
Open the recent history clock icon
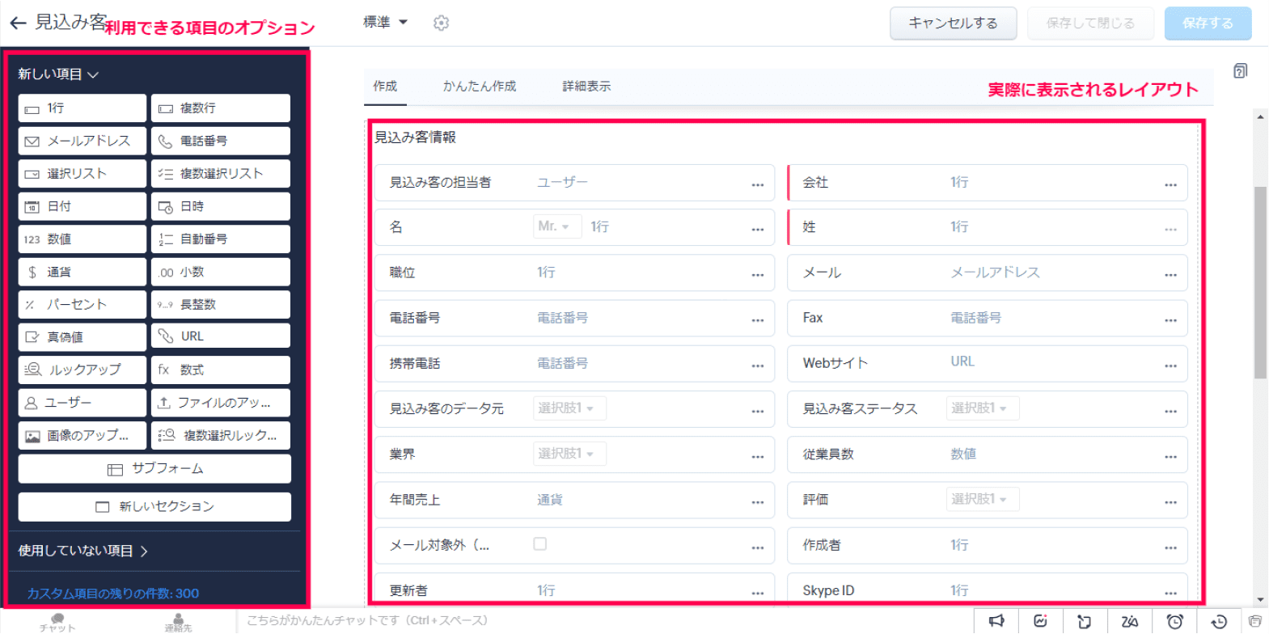point(1219,621)
